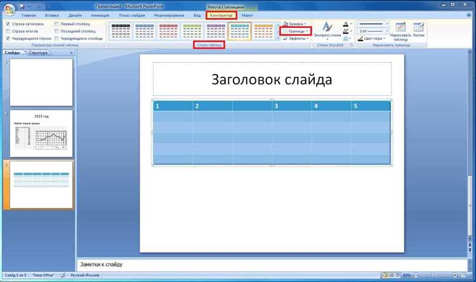The image size is (476, 282).
Task: Choose the blue-gray table style thumbnail
Action: click(144, 31)
